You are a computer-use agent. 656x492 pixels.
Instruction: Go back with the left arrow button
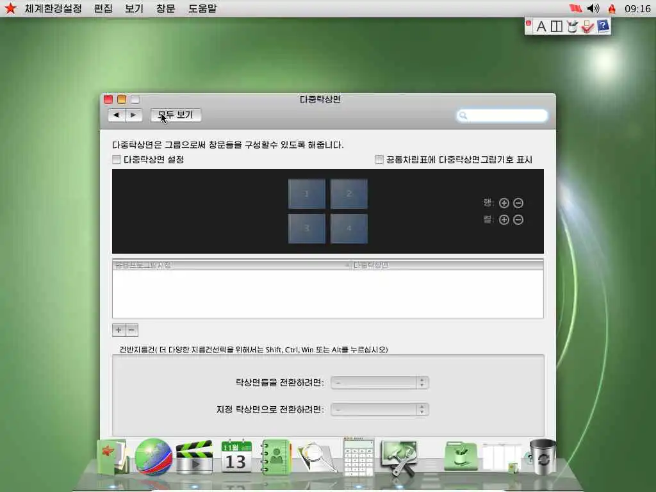[x=117, y=115]
